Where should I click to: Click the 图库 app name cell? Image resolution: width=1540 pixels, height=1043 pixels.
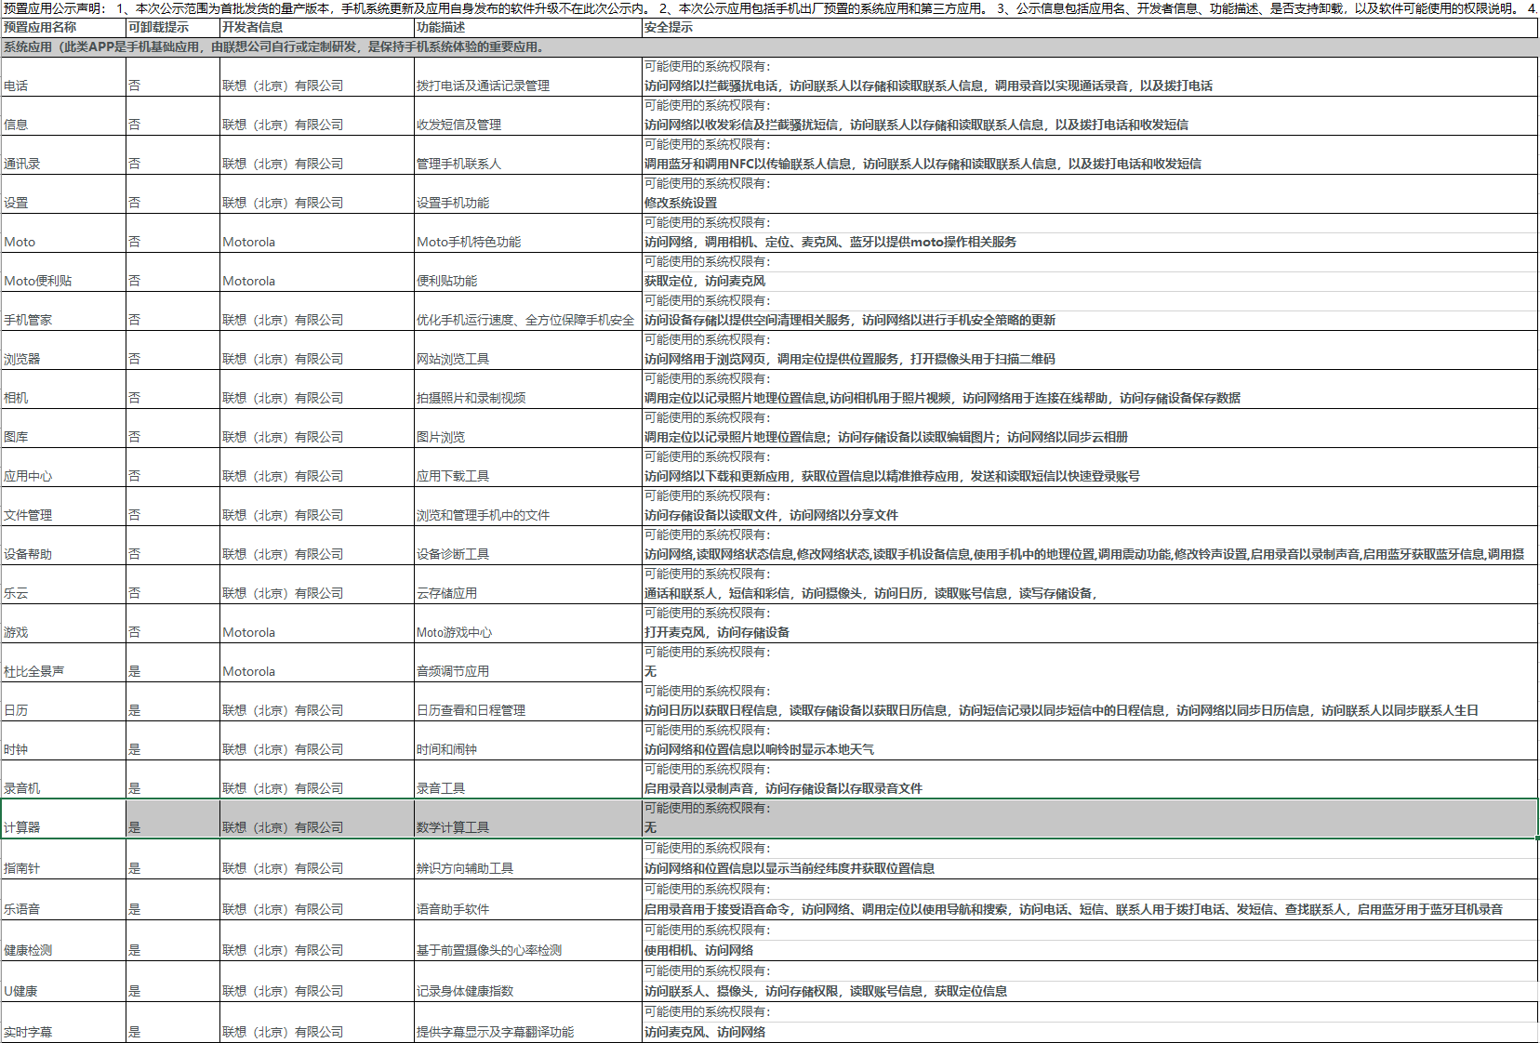pyautogui.click(x=63, y=429)
